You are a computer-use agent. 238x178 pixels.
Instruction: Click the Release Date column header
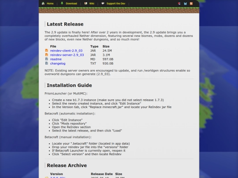[102, 174]
